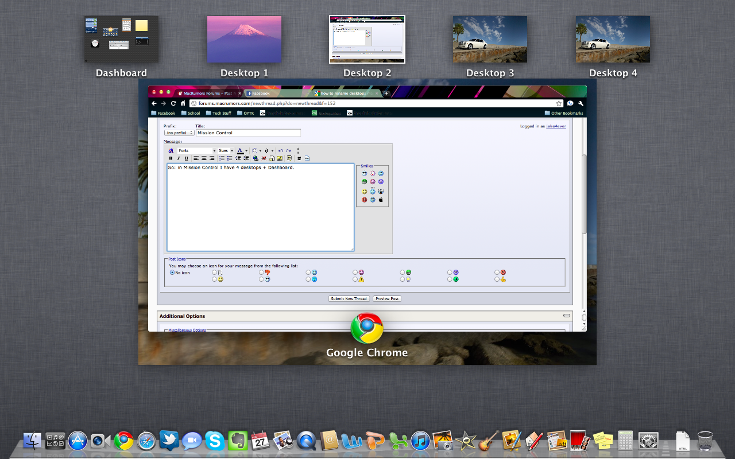Switch to the Facebook tab
The width and height of the screenshot is (735, 459).
[277, 93]
